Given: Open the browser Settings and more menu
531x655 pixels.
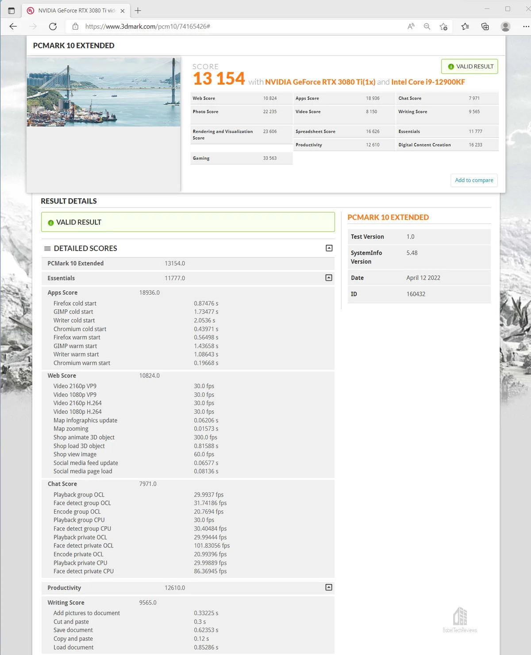Looking at the screenshot, I should (x=526, y=27).
